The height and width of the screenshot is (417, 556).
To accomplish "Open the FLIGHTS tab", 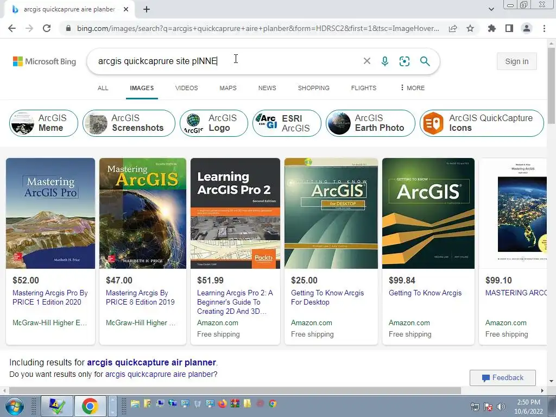I will tap(364, 88).
